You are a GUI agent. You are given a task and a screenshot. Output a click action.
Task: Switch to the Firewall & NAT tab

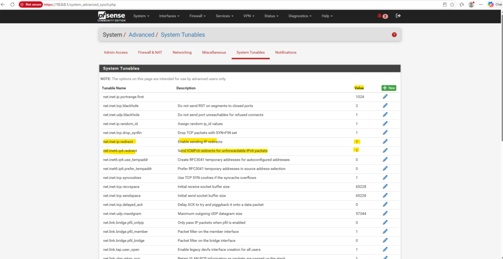pyautogui.click(x=150, y=52)
